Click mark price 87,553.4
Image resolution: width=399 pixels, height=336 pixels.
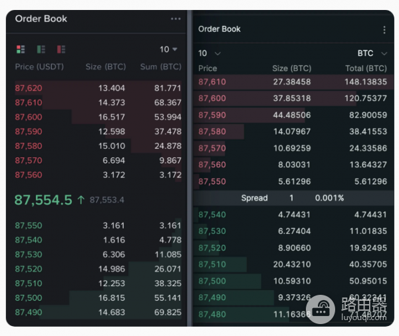(107, 200)
